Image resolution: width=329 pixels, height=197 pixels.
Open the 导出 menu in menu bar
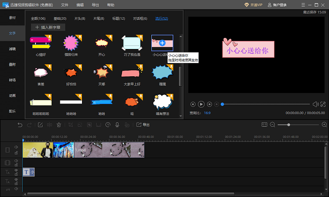click(95, 5)
